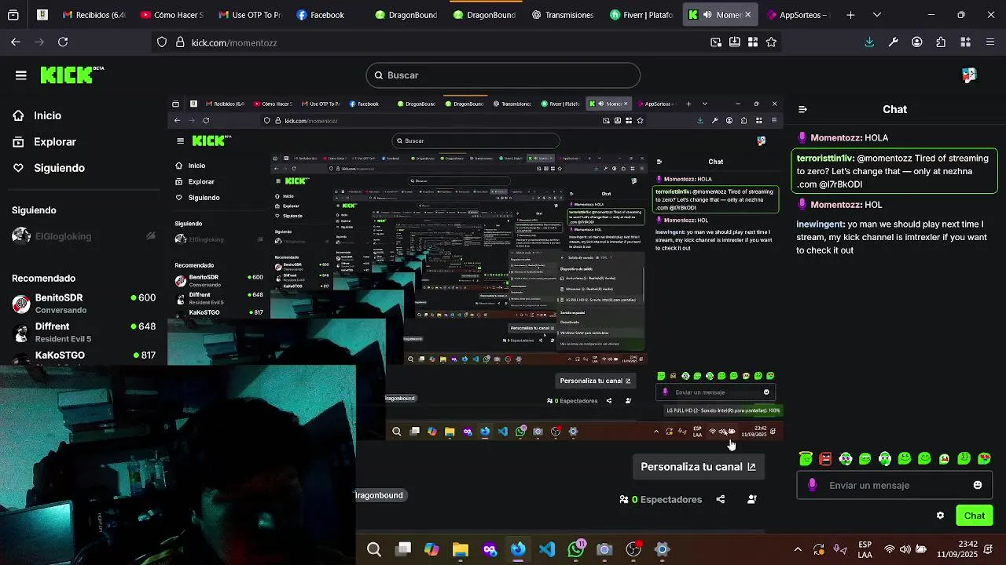Reload the kick.com page
This screenshot has width=1006, height=565.
coord(63,42)
